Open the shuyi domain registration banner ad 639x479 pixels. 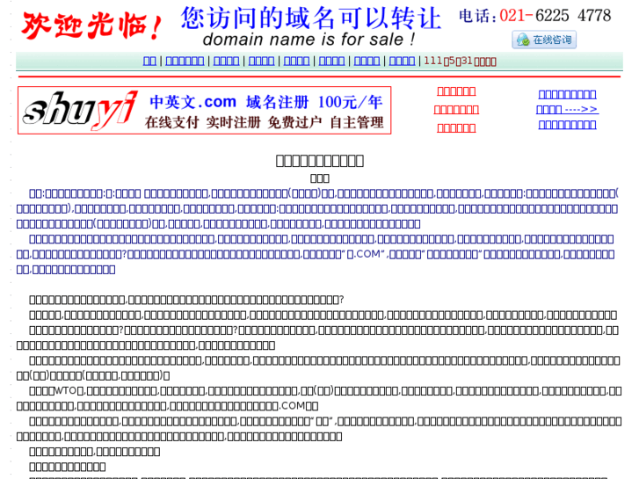tap(205, 110)
